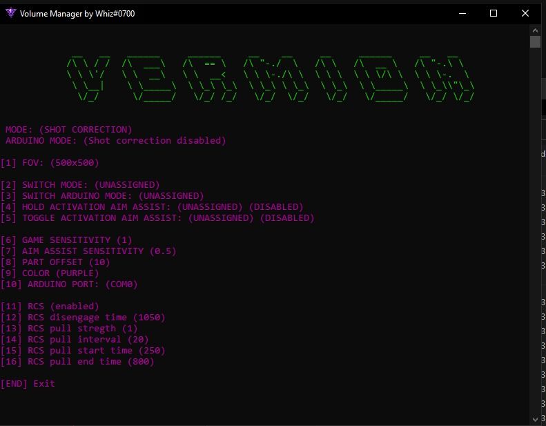
Task: Click the [END] Exit option
Action: click(x=28, y=384)
